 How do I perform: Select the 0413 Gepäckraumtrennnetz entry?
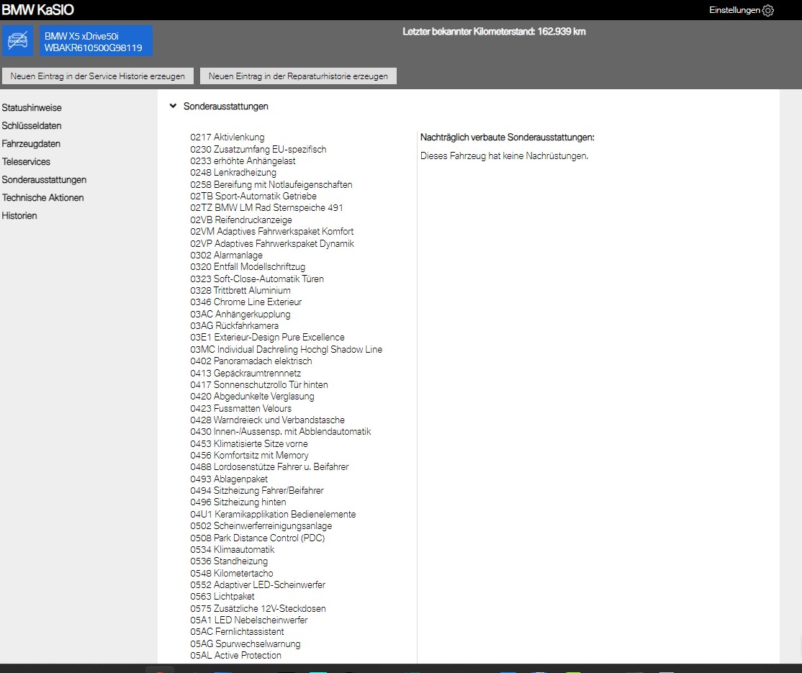coord(245,374)
